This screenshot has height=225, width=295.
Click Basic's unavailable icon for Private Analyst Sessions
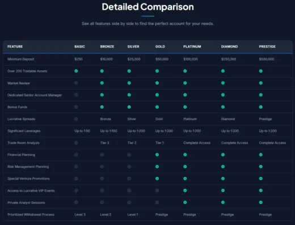coord(76,202)
